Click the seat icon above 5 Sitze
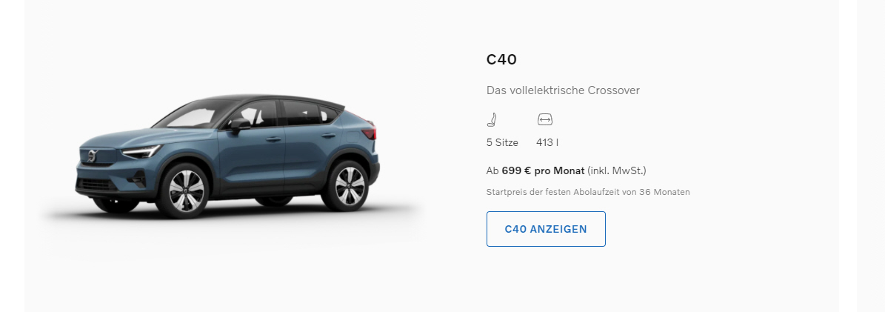Screen dimensions: 885x312 [492, 119]
